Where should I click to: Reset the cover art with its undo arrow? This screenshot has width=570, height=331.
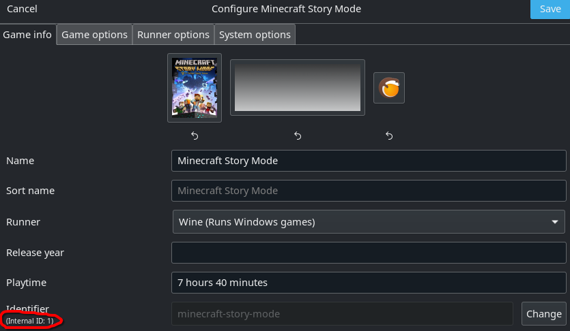click(195, 136)
